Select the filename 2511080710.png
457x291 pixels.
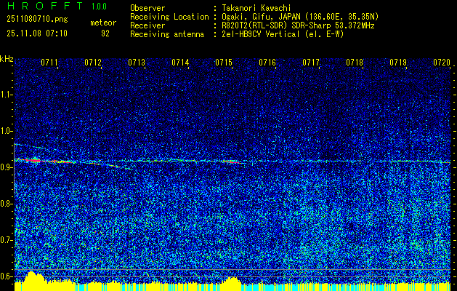tap(37, 20)
